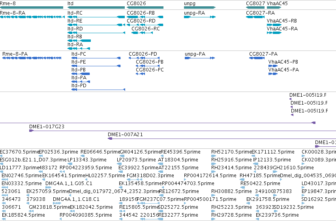Image resolution: width=336 pixels, height=221 pixels.
Task: Click protein ltd-PC
Action: [x=96, y=58]
